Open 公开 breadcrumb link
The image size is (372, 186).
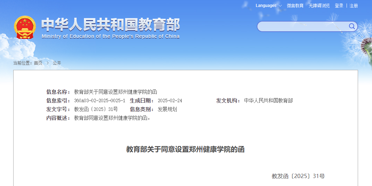tap(57, 63)
